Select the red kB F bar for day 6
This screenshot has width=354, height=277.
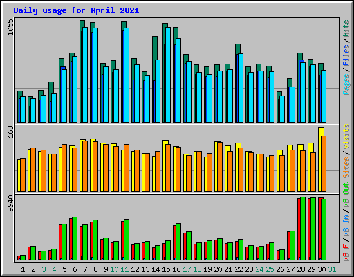click(71, 239)
